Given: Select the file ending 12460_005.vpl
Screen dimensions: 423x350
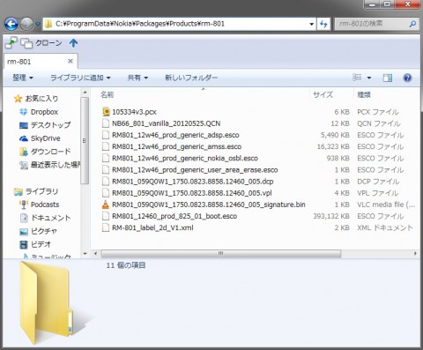Looking at the screenshot, I should pyautogui.click(x=192, y=193).
